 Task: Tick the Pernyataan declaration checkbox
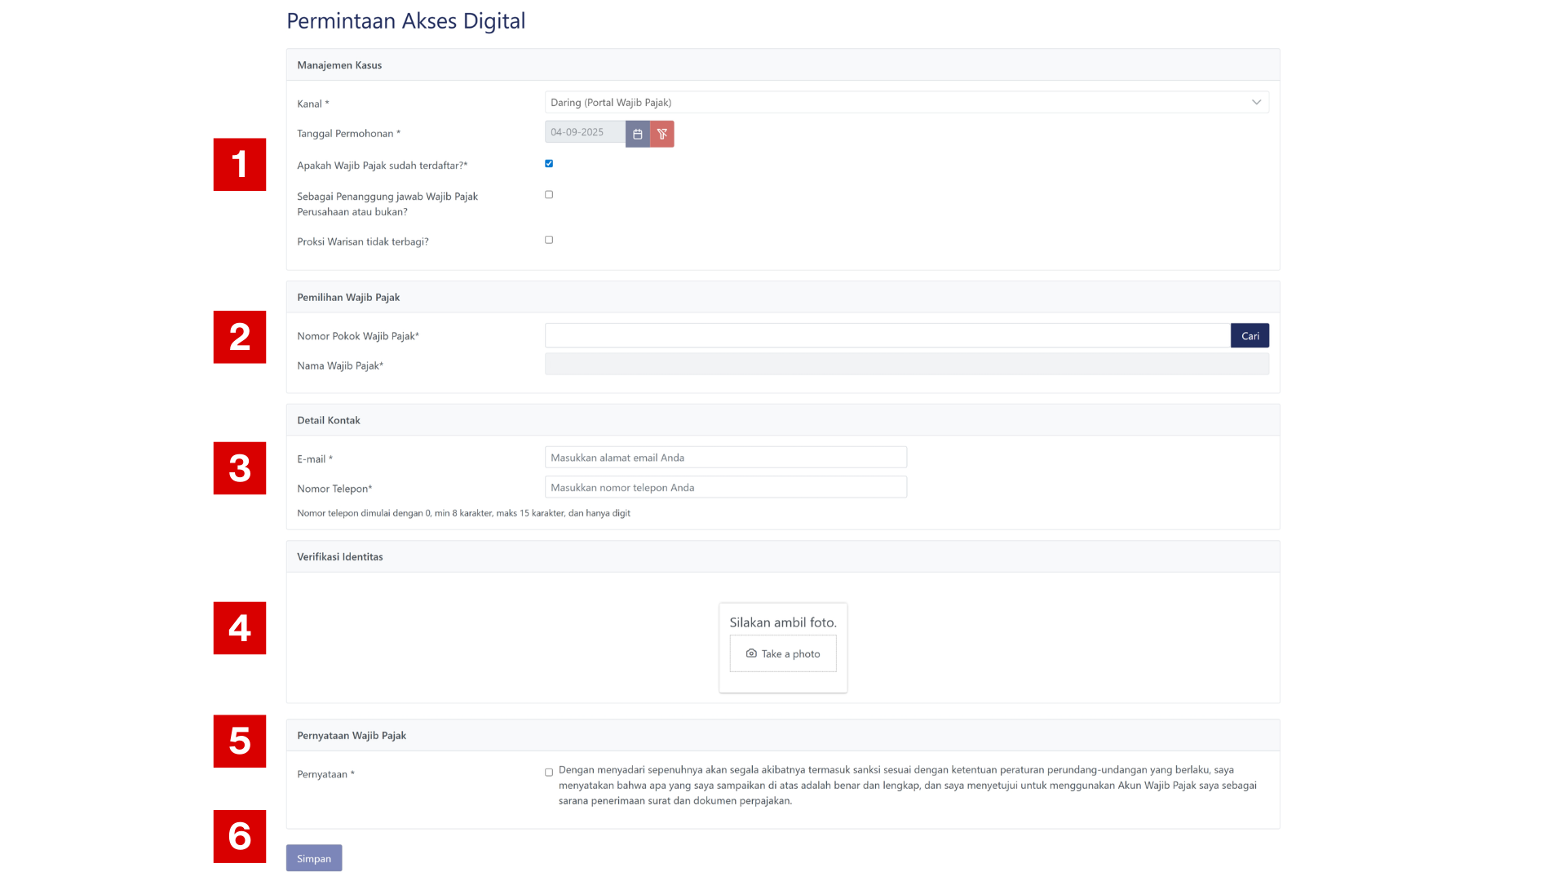coord(549,772)
